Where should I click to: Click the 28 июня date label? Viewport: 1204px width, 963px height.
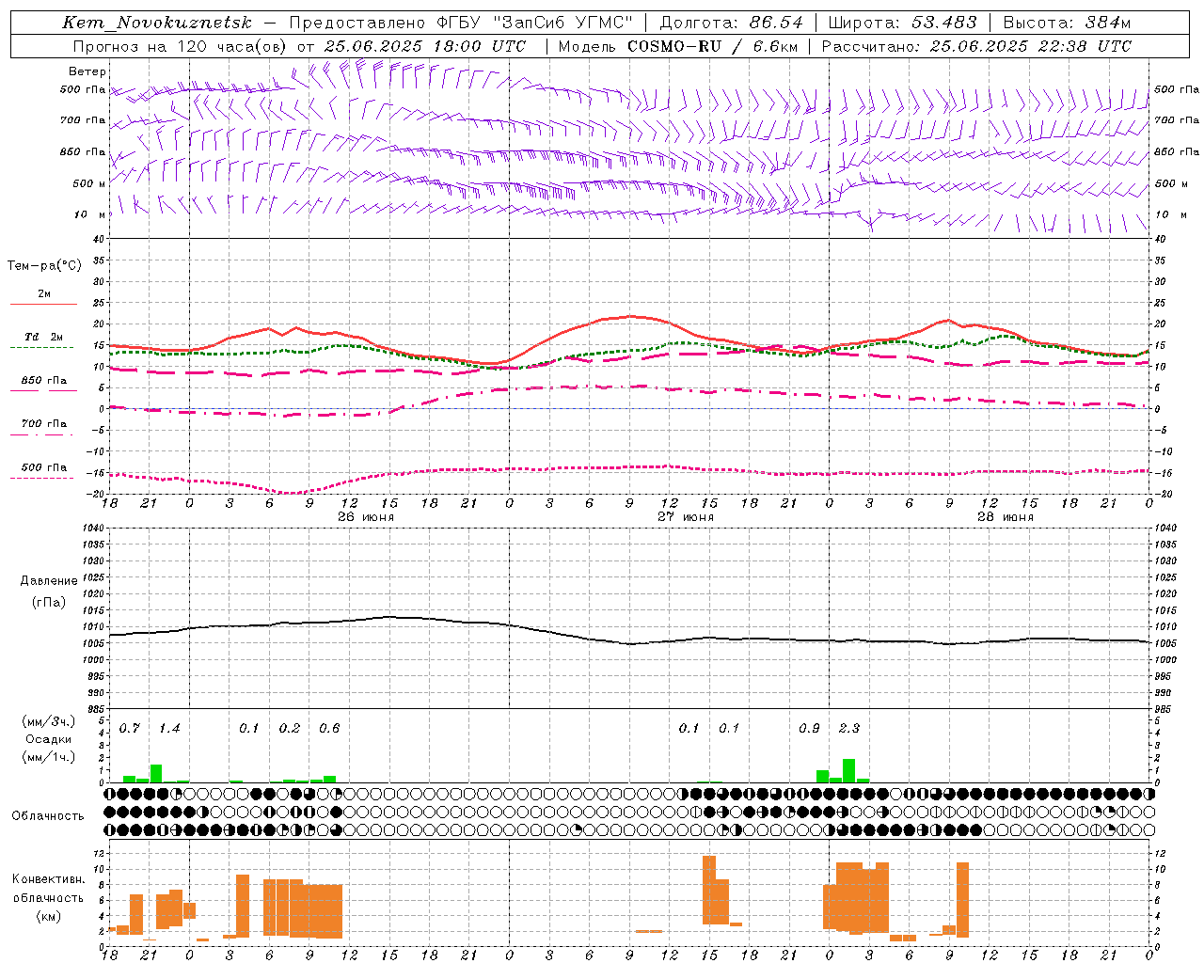click(1006, 516)
